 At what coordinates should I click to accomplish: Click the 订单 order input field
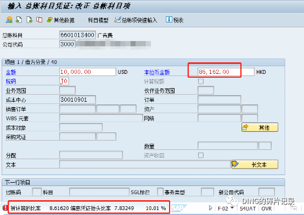click(219, 100)
